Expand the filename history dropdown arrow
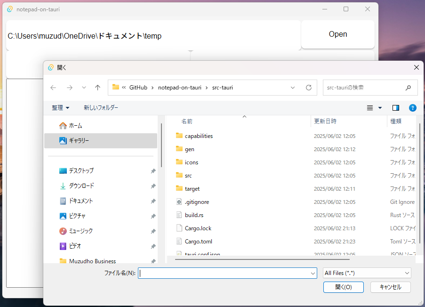Viewport: 425px width, 307px height. point(313,274)
